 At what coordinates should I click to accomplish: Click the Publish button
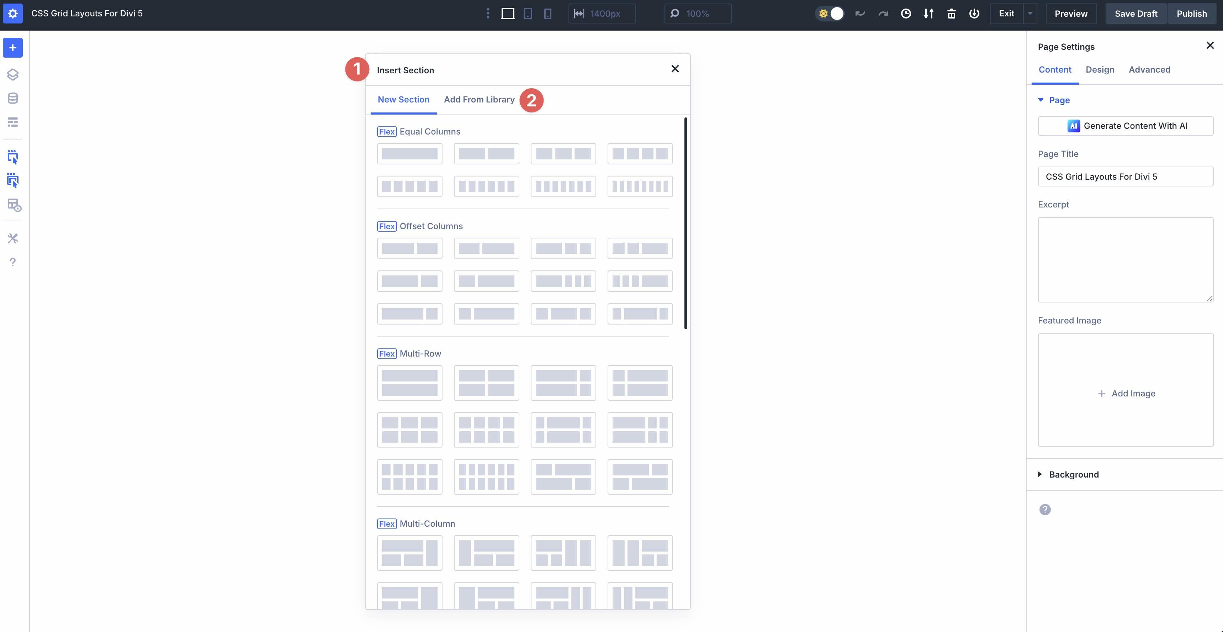tap(1192, 13)
